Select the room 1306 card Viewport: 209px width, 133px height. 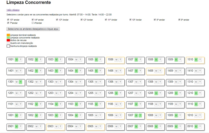(x=115, y=82)
